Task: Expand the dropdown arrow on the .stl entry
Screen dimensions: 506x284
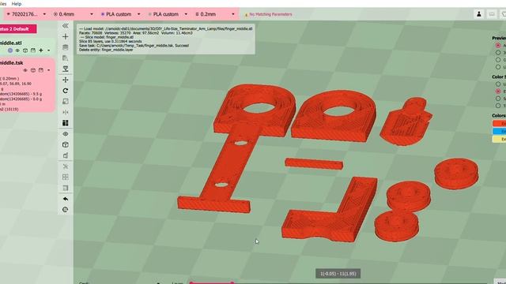Action: coord(49,50)
